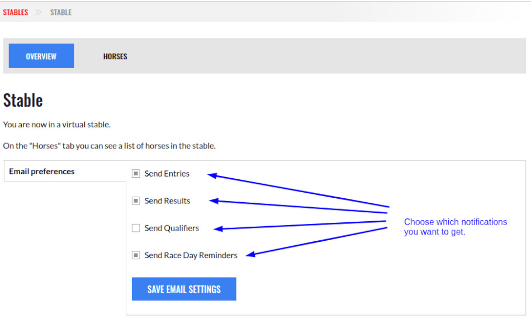Click the "Send Entries" label text

coord(167,174)
